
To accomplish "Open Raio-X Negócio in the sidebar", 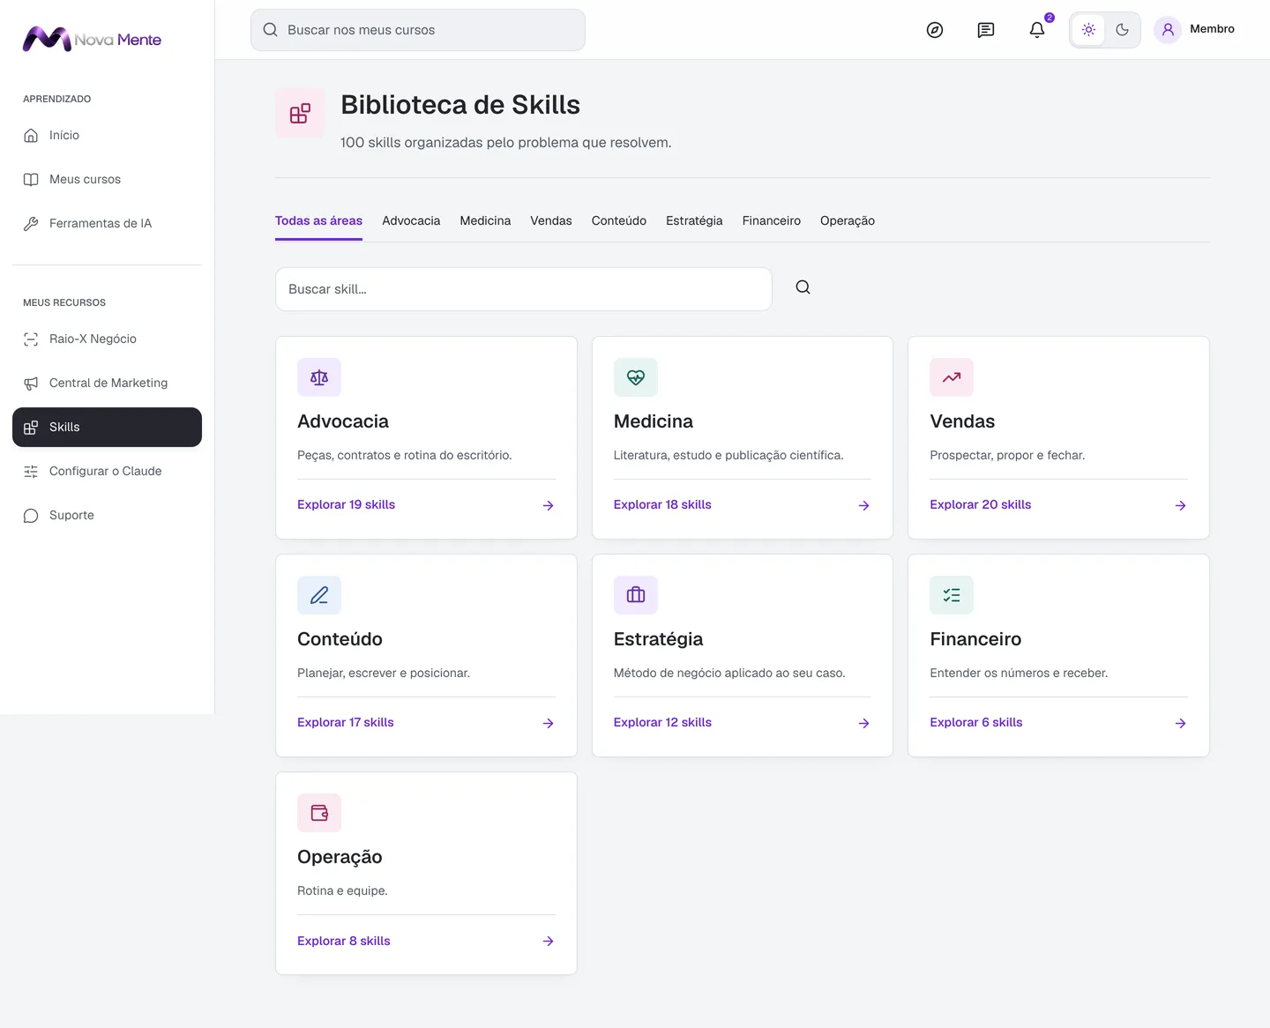I will coord(107,339).
